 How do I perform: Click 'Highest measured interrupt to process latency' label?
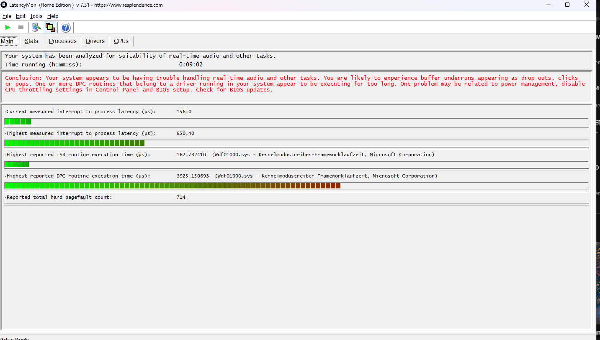(81, 133)
